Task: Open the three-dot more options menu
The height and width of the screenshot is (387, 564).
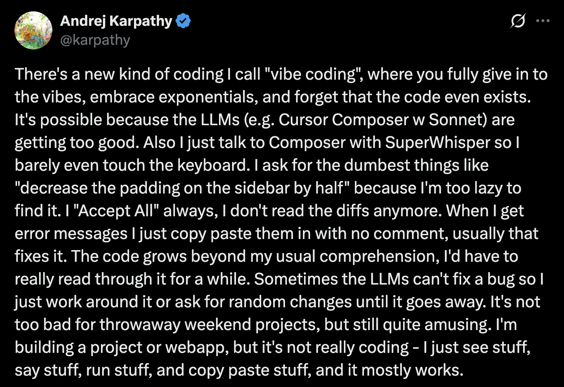Action: pos(543,21)
